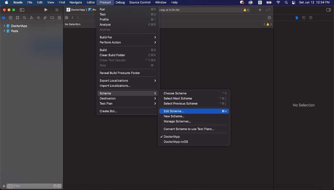Open the Symbol navigator icon

coord(18,18)
